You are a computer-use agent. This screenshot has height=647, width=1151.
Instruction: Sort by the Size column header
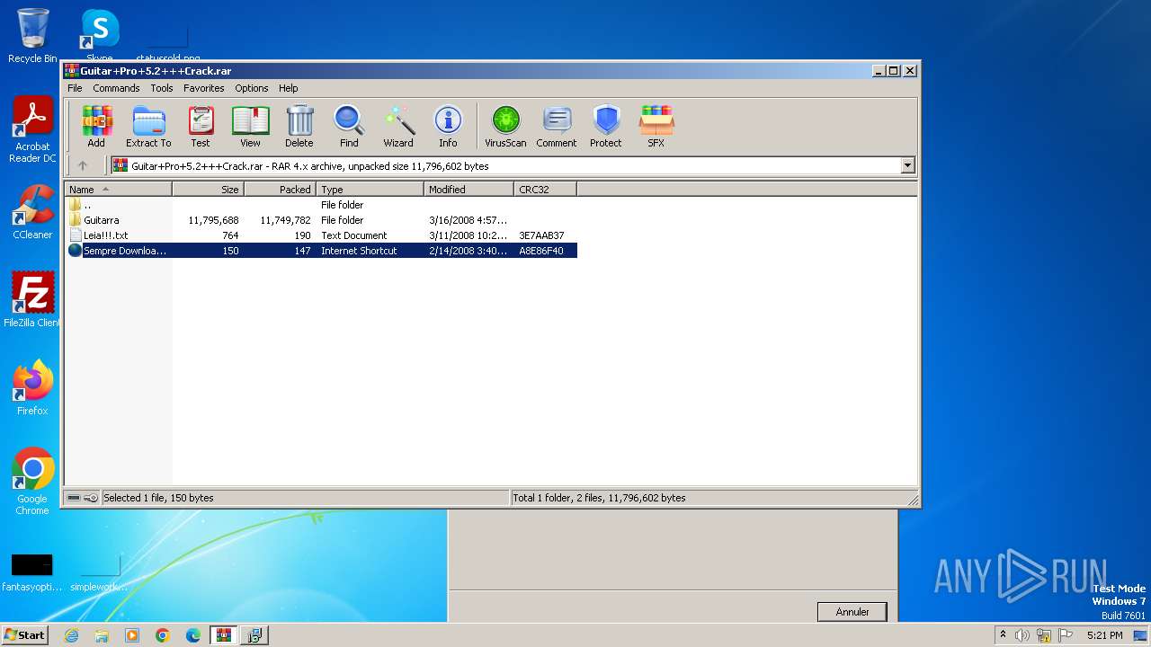click(x=208, y=190)
